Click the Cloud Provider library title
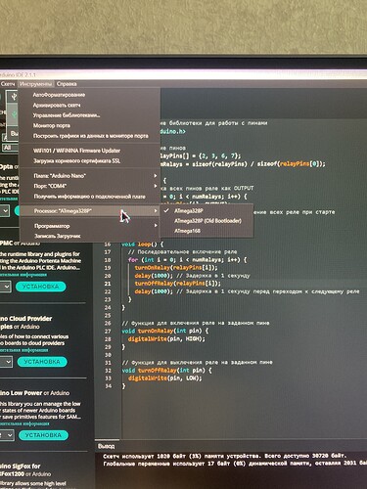The height and width of the screenshot is (489, 367). pos(26,323)
